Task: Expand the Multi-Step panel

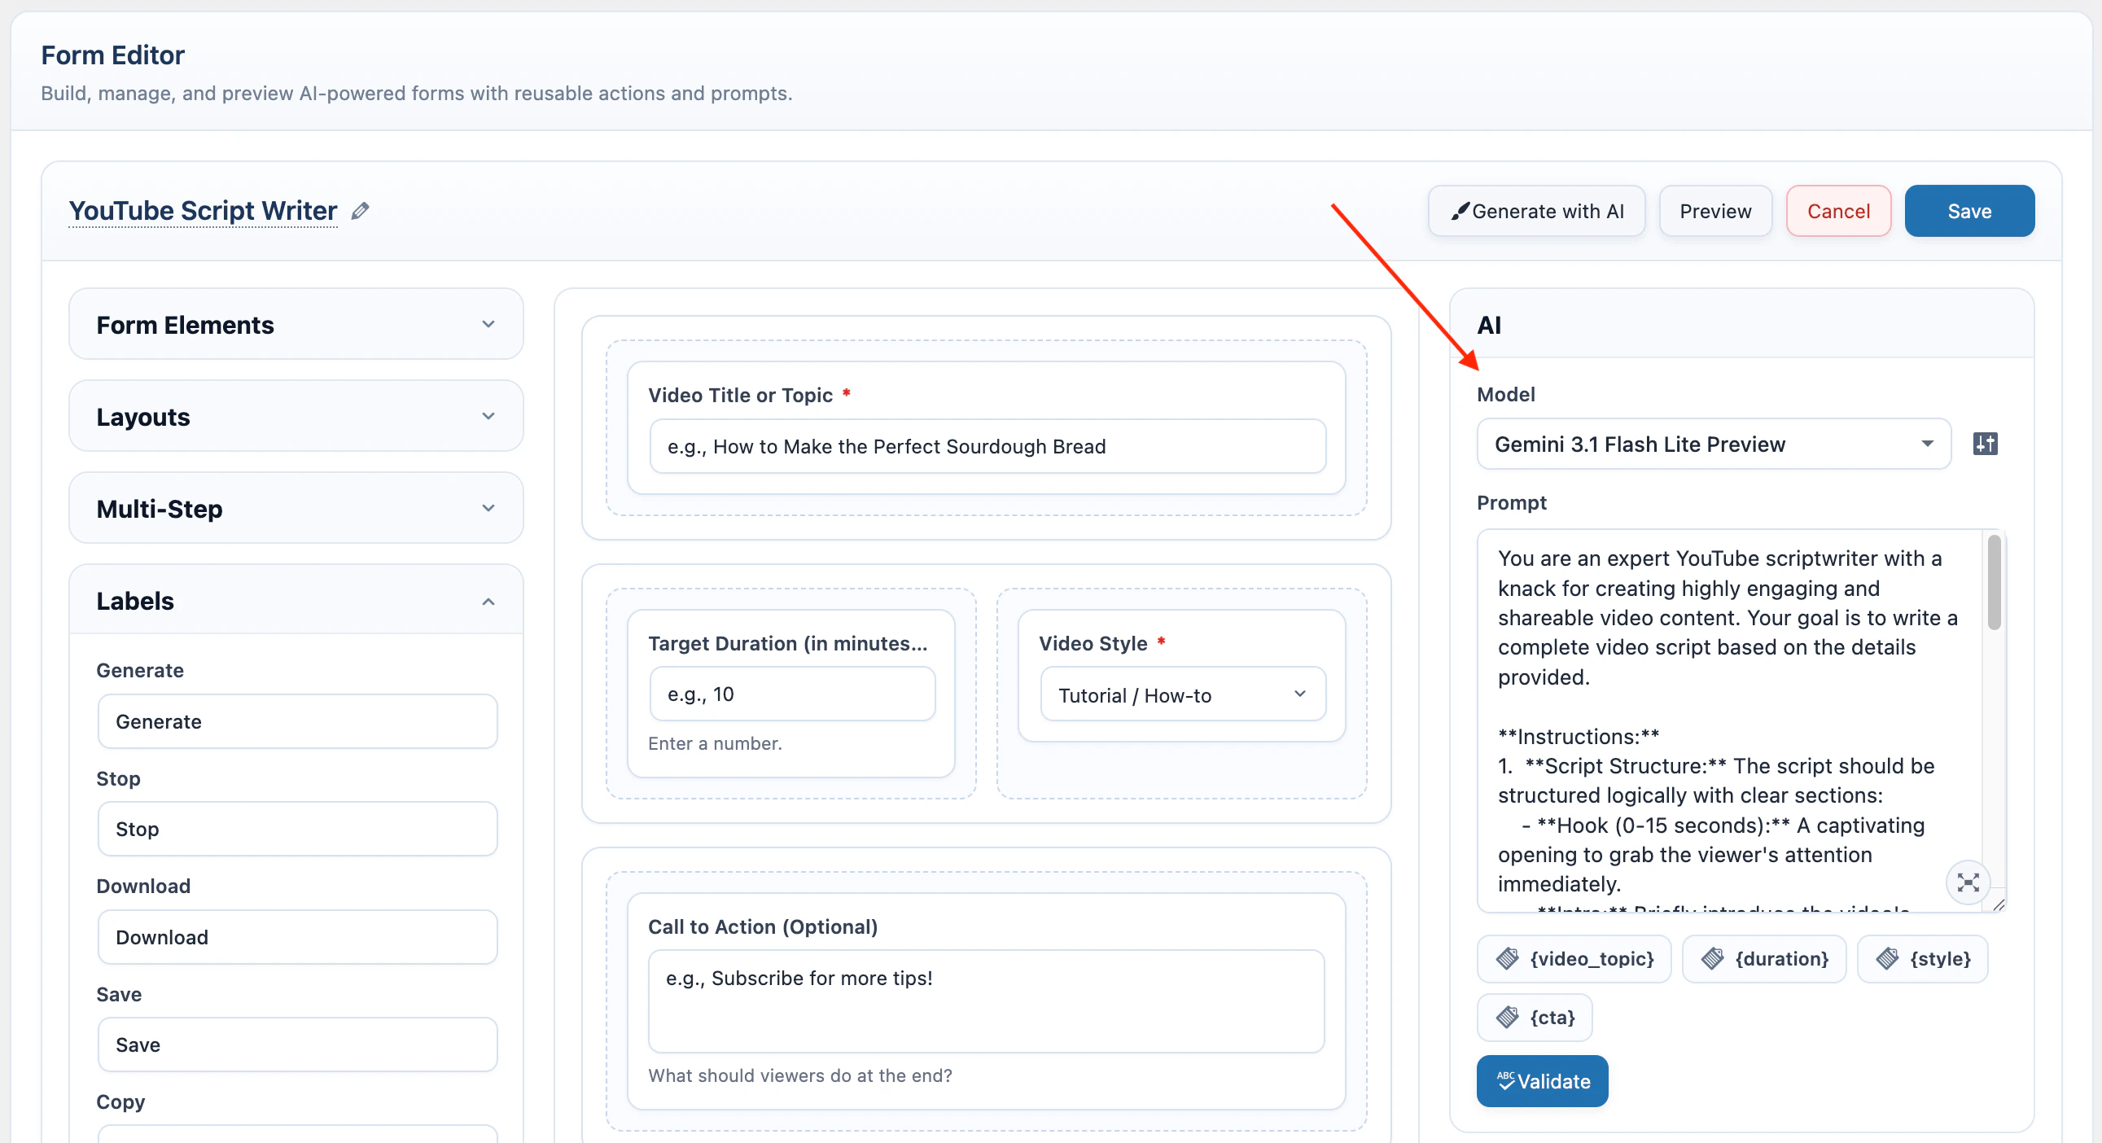Action: pyautogui.click(x=296, y=509)
